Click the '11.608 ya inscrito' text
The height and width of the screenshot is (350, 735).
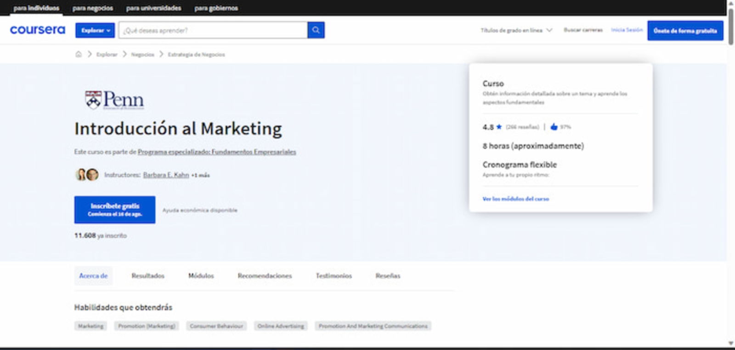pyautogui.click(x=101, y=235)
